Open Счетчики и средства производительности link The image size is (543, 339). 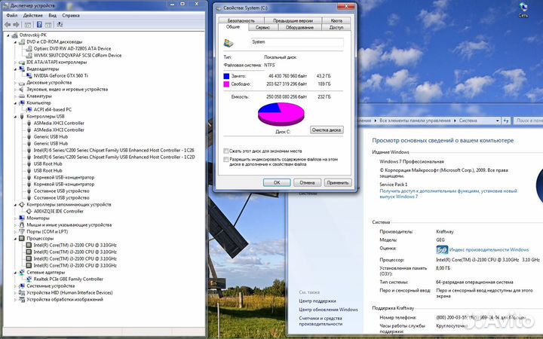321,321
